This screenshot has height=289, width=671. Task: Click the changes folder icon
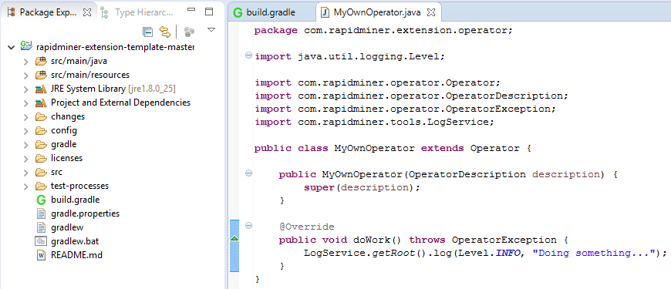tap(41, 116)
